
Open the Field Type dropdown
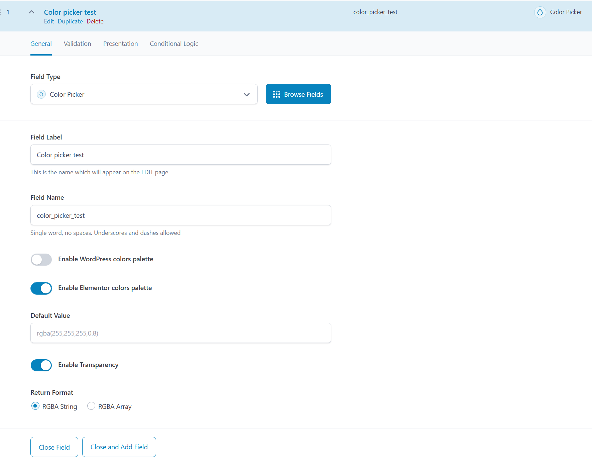pos(144,94)
